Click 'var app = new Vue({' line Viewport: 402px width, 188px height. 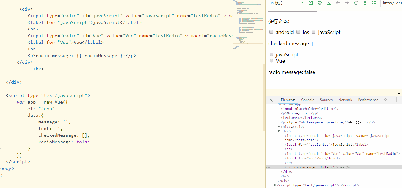pos(42,102)
